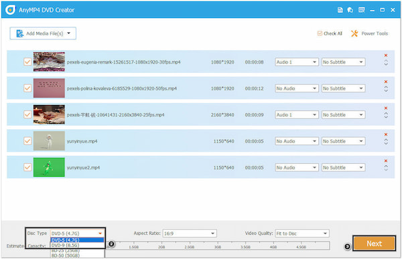The image size is (402, 259).
Task: Toggle the Check All checkbox
Action: click(320, 33)
